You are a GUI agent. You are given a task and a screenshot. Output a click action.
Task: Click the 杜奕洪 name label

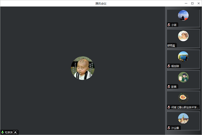coord(8,132)
